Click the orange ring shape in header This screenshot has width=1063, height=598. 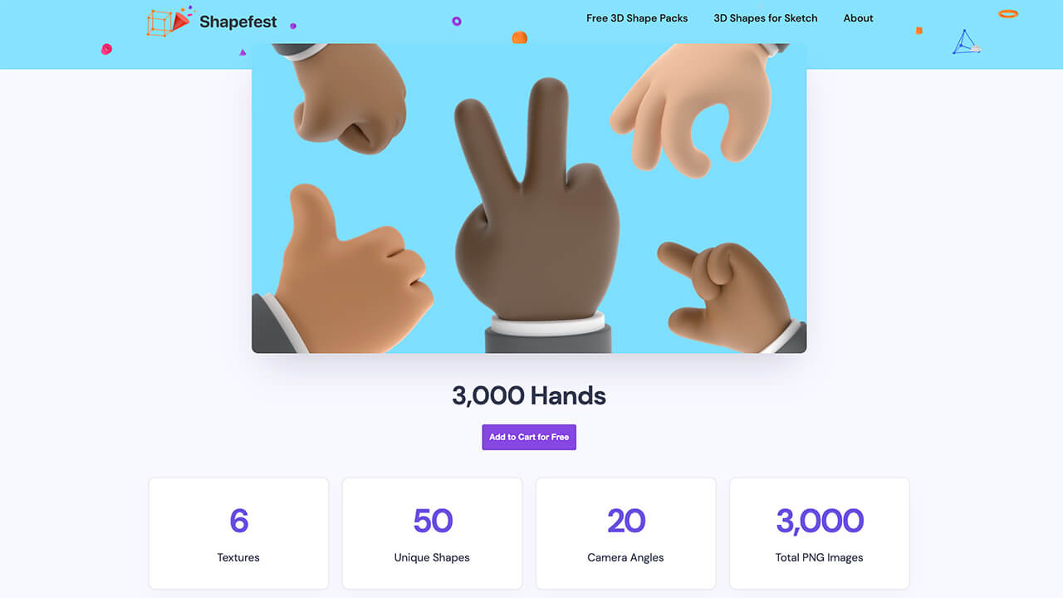tap(1008, 13)
